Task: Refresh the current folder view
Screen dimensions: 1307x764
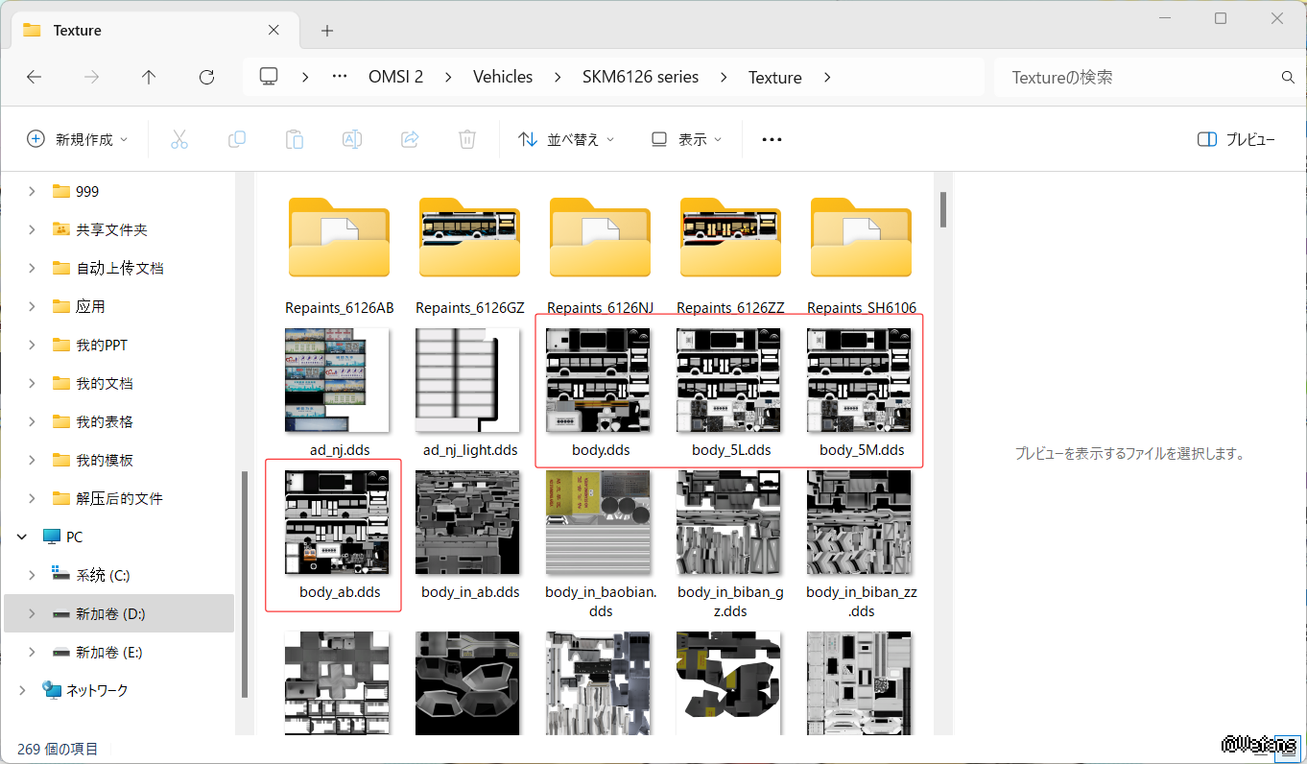Action: click(x=206, y=77)
